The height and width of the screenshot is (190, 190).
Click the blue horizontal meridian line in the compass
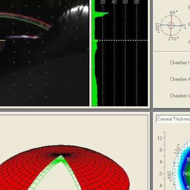(x=171, y=25)
